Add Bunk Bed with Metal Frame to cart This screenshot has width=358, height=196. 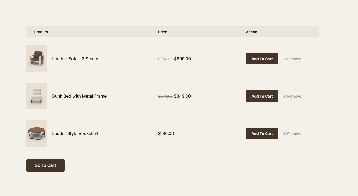262,96
